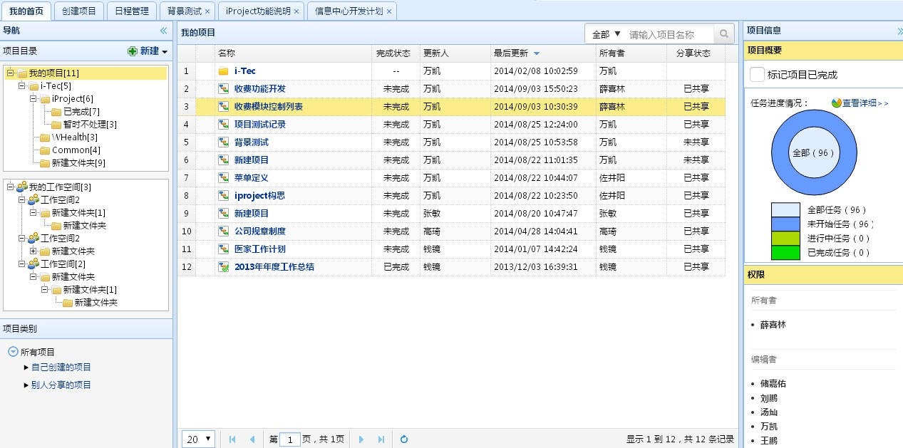Click the project icon beside 菜单定义

(x=224, y=178)
